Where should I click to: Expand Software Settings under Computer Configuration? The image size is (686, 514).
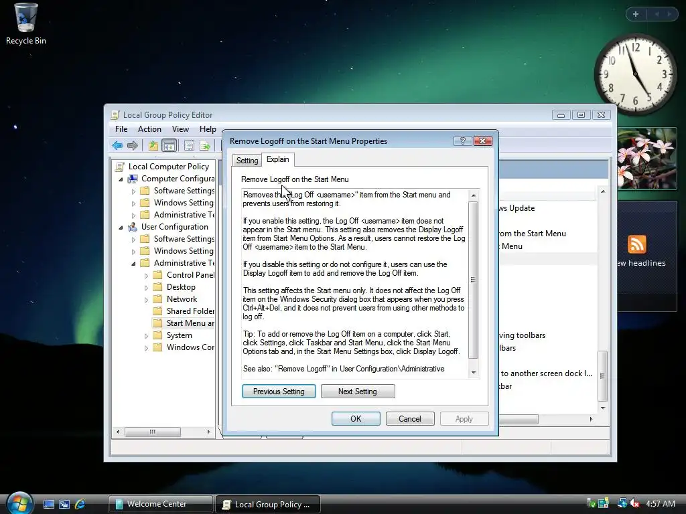133,191
